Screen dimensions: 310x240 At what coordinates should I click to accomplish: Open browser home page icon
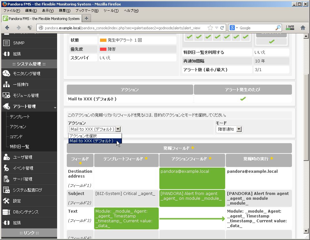tap(303, 28)
